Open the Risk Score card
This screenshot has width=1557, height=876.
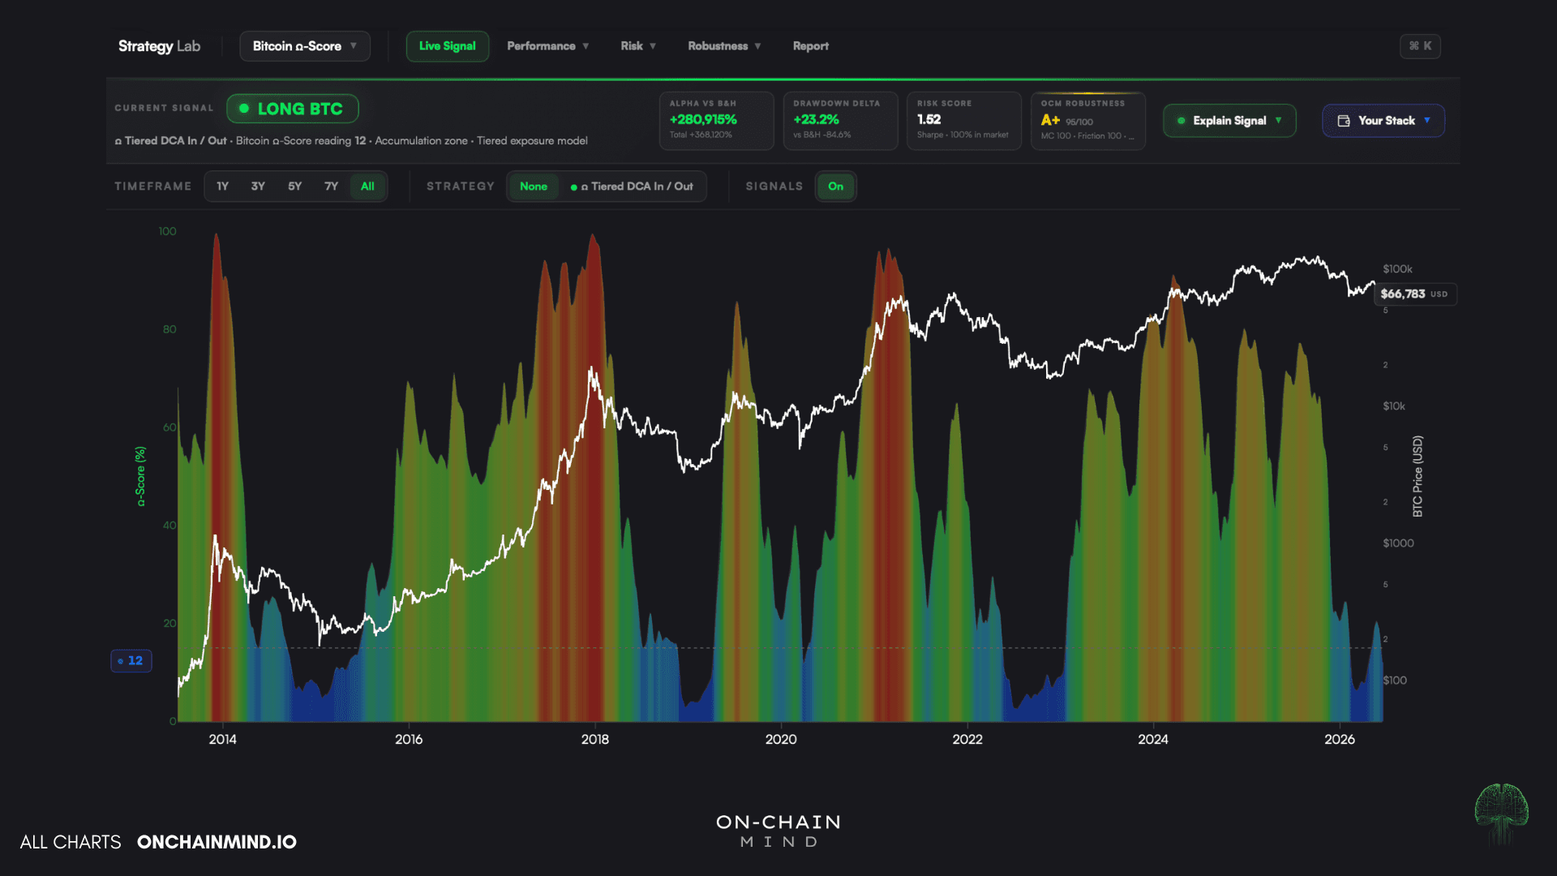click(x=963, y=121)
